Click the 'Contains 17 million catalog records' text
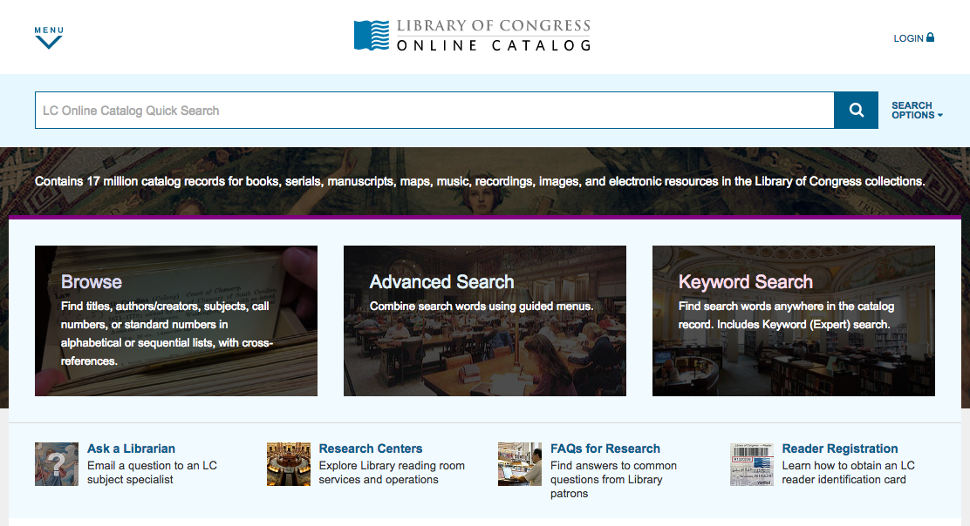 [480, 181]
